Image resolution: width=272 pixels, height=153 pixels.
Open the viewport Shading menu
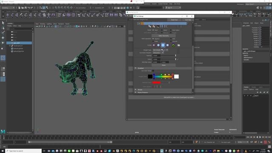[42, 24]
